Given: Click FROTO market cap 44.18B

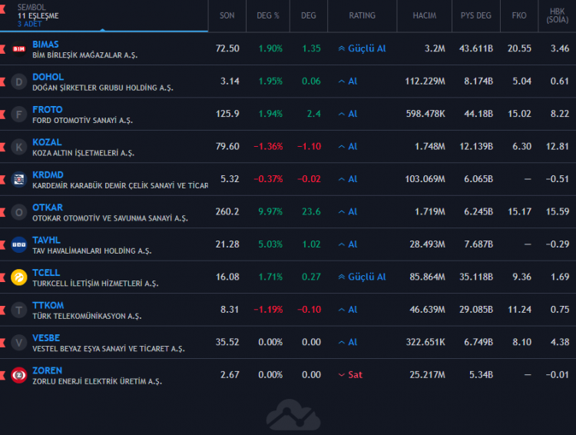Looking at the screenshot, I should point(478,114).
